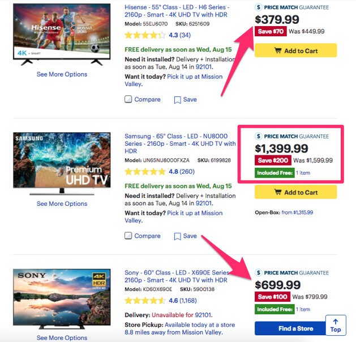Click the star rating of Samsung TV
Screen dimensions: 356x342
(x=145, y=172)
